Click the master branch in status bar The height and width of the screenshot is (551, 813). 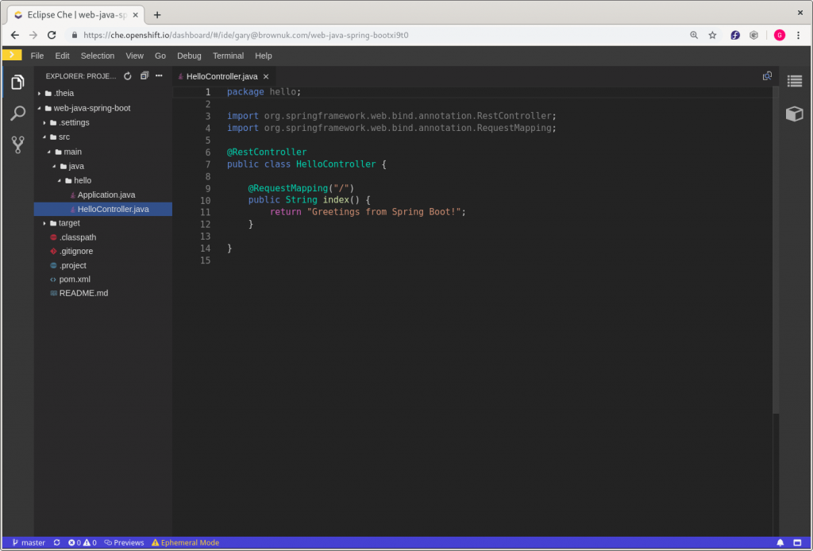[x=29, y=543]
